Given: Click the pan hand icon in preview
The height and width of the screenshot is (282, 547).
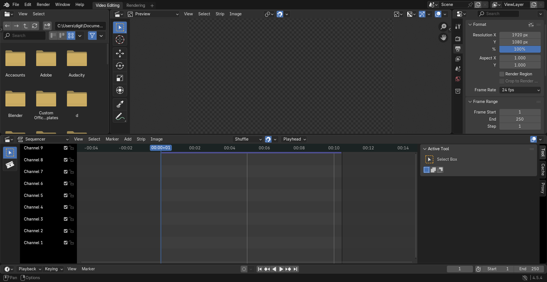Looking at the screenshot, I should pos(443,38).
